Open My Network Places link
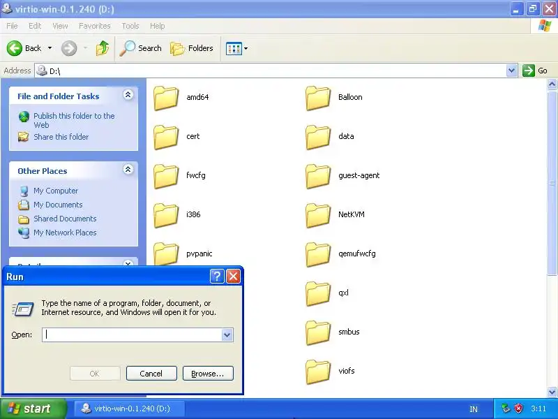Viewport: 558px width, 419px height. point(65,233)
